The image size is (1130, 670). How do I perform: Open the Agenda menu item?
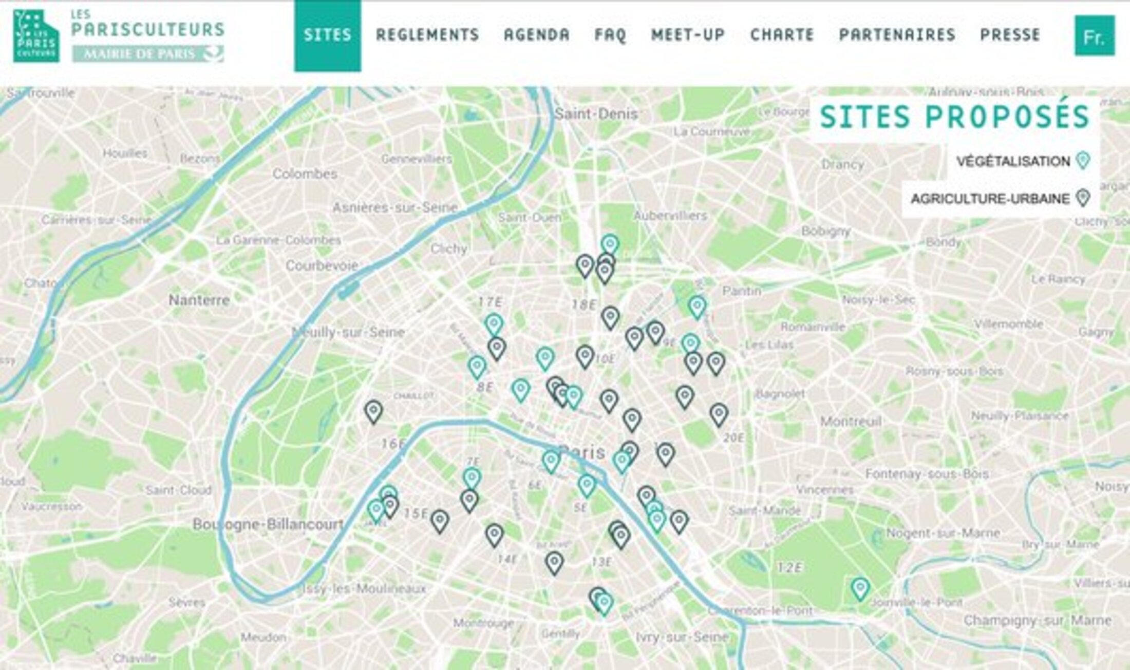click(537, 35)
